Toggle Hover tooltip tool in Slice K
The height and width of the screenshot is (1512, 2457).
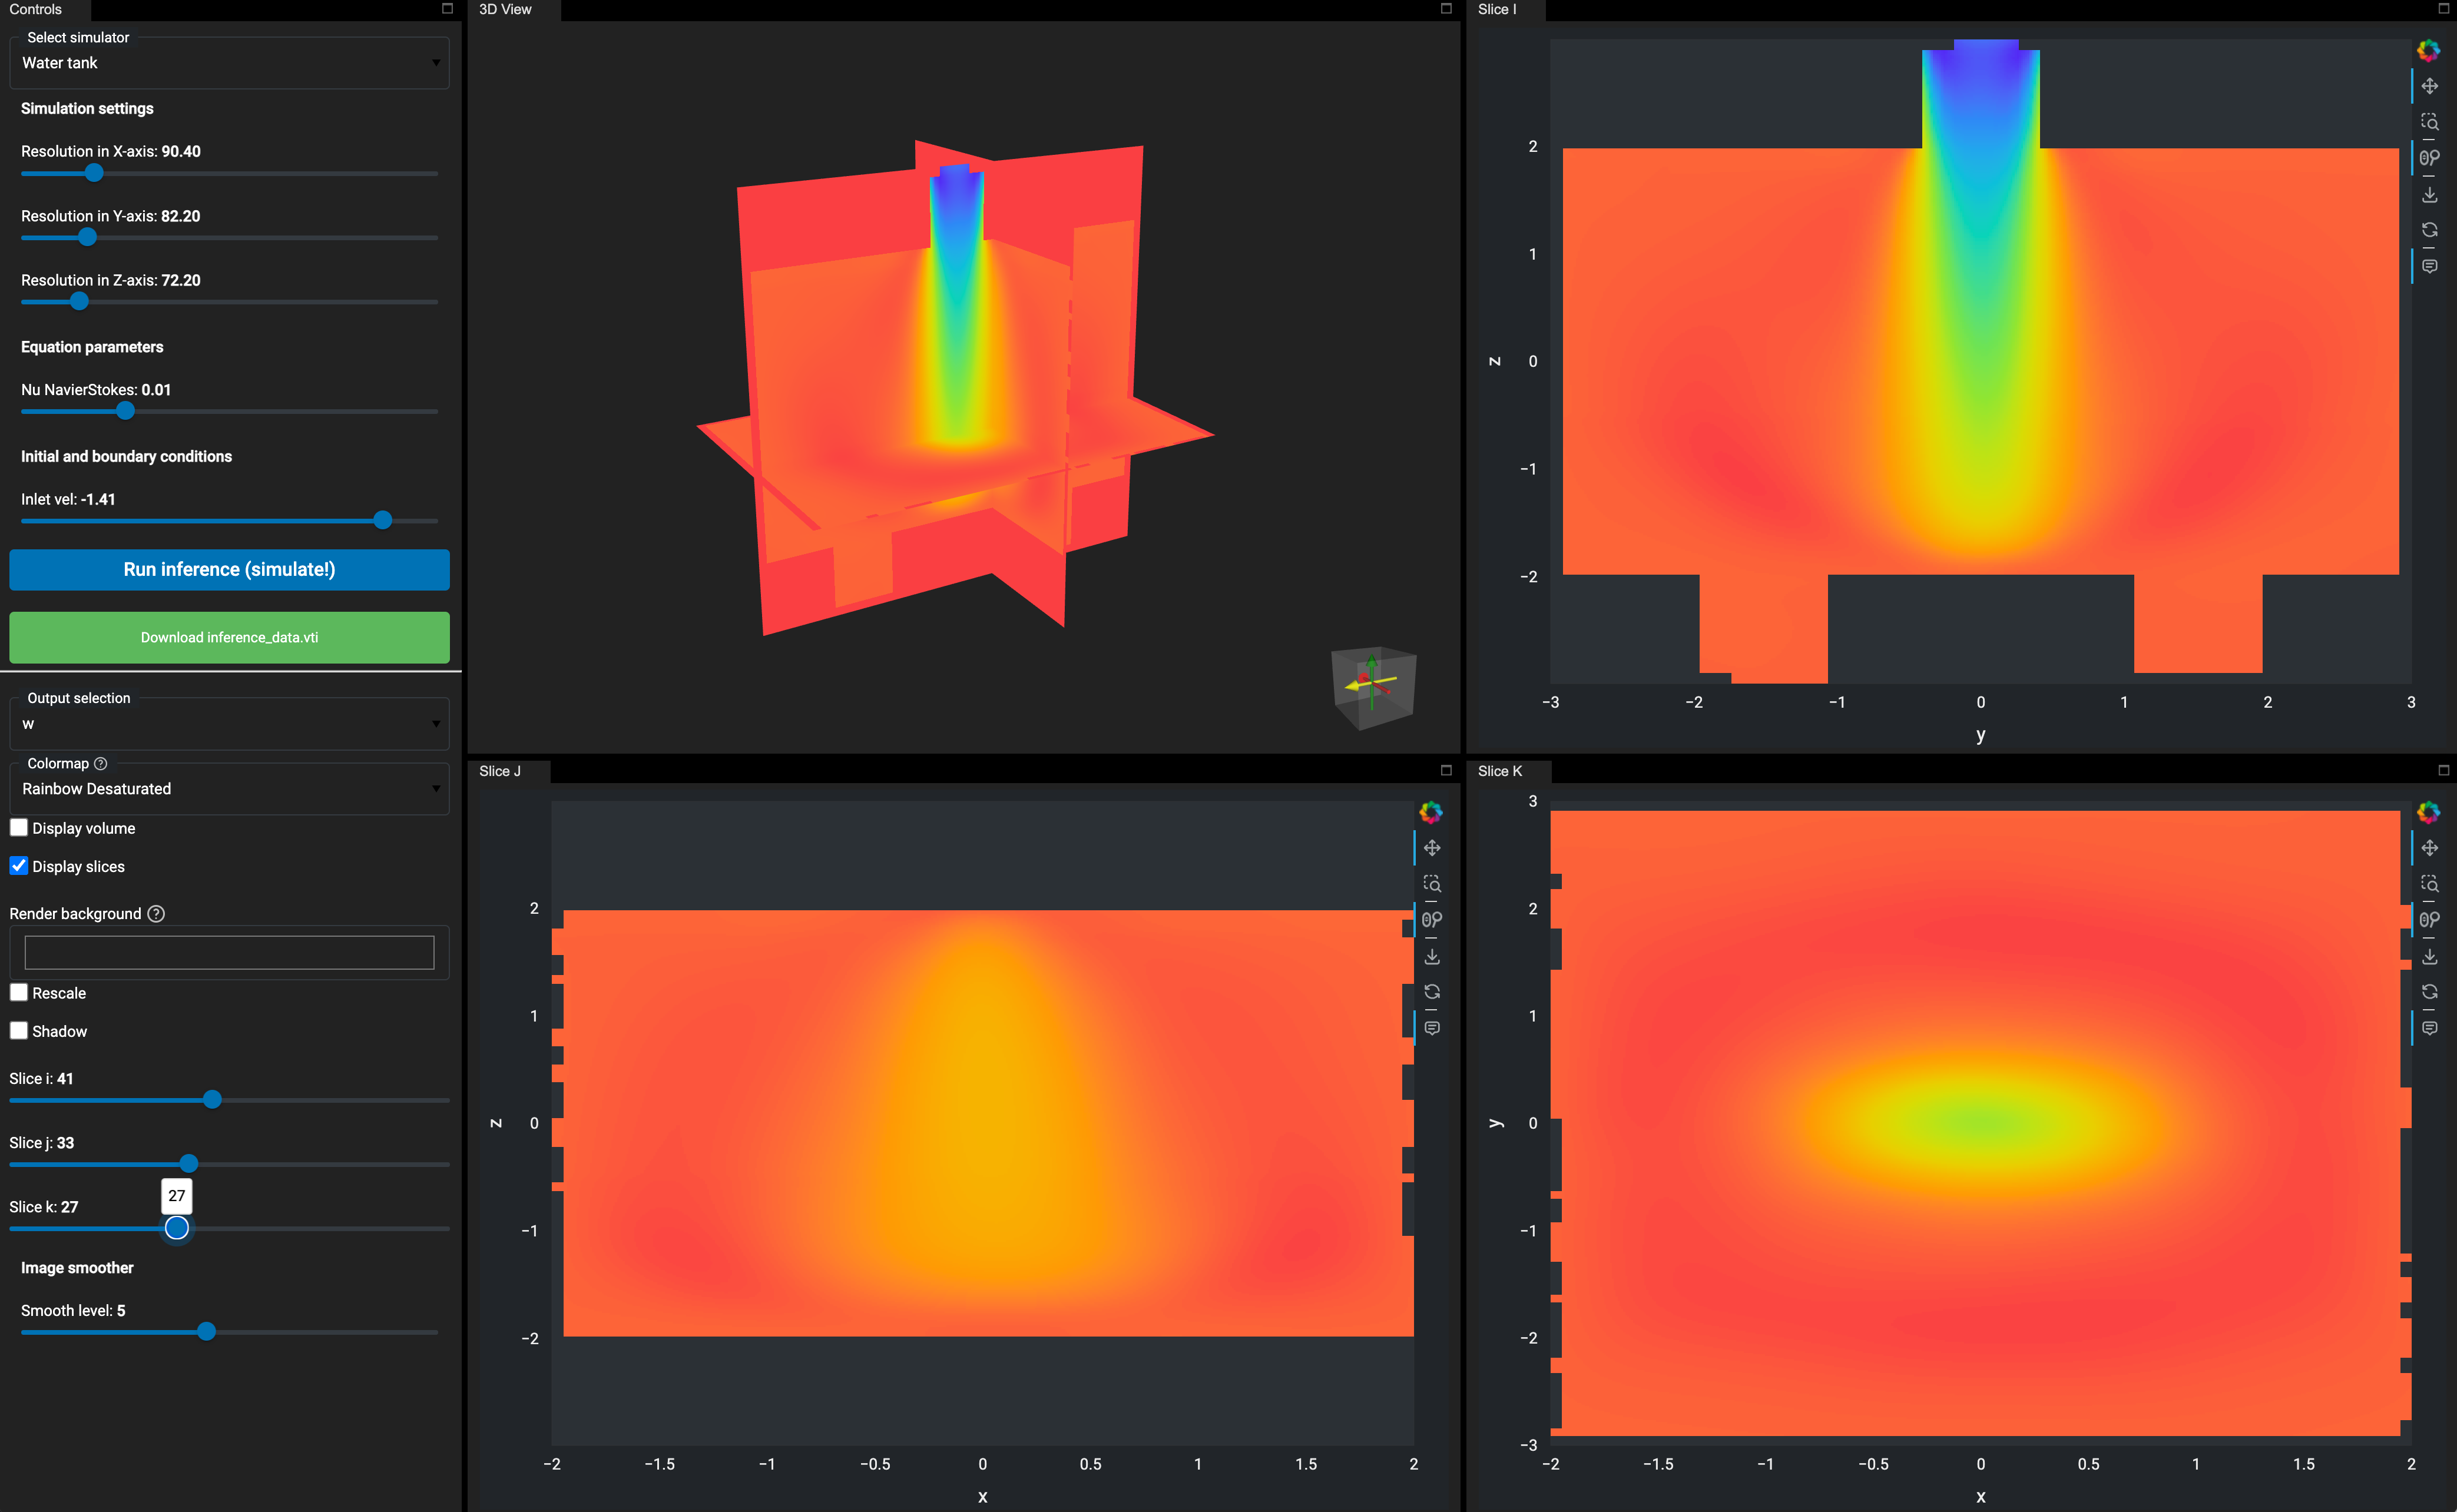2429,1028
